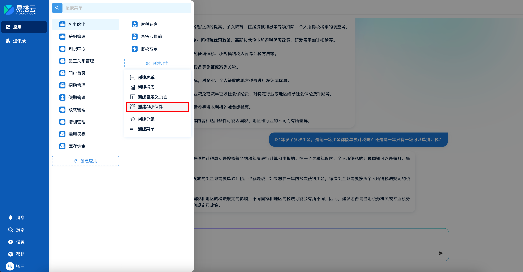Click the send arrow icon in chat box
Image resolution: width=523 pixels, height=272 pixels.
coord(440,253)
